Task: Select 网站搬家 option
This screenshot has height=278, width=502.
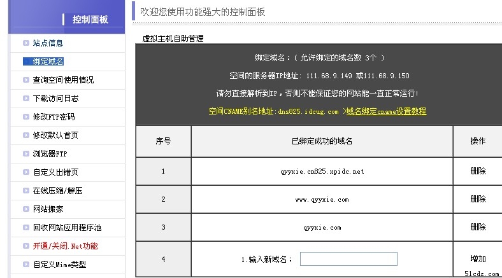Action: tap(48, 209)
